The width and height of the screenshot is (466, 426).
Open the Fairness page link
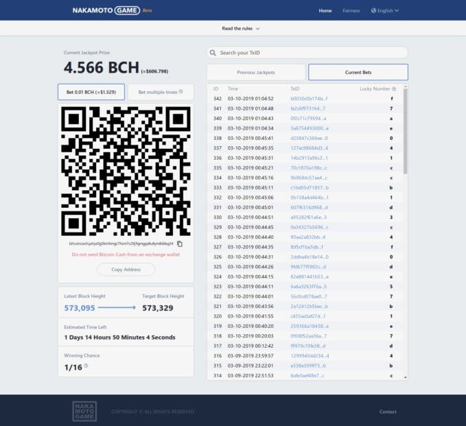[x=351, y=11]
